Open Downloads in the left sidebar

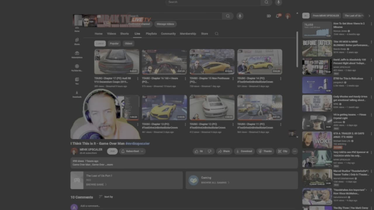(x=77, y=94)
